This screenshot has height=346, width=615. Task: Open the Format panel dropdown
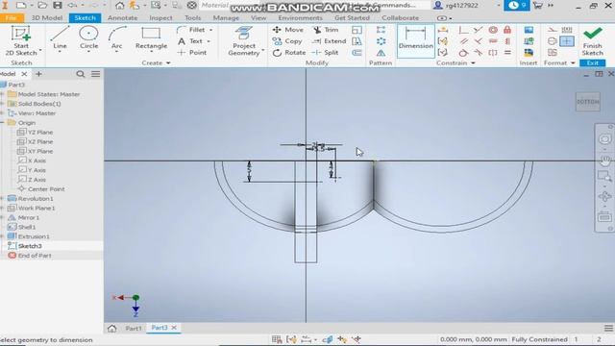[x=559, y=62]
